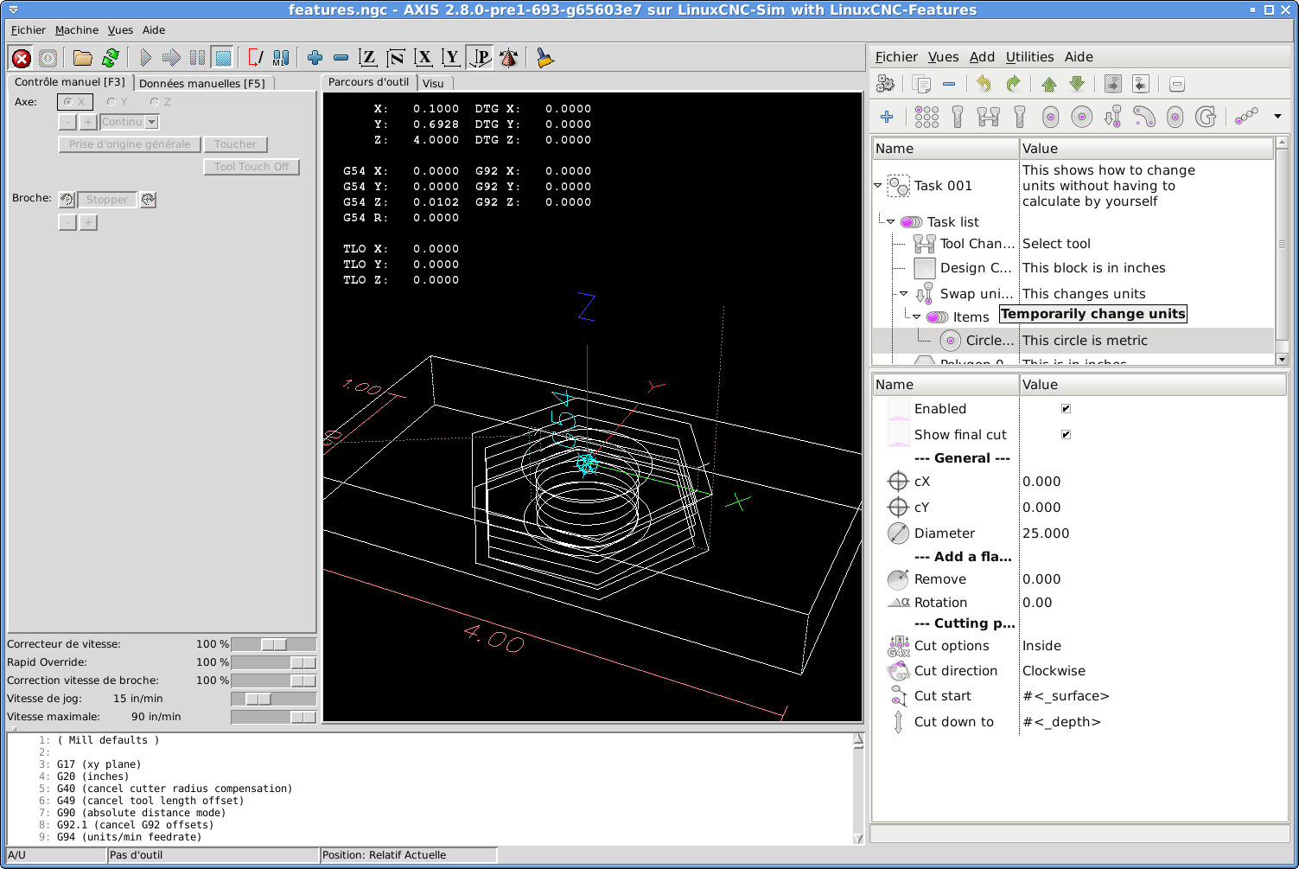Open Features preferences gears icon

(x=886, y=84)
